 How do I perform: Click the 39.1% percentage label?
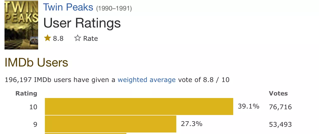click(x=249, y=106)
